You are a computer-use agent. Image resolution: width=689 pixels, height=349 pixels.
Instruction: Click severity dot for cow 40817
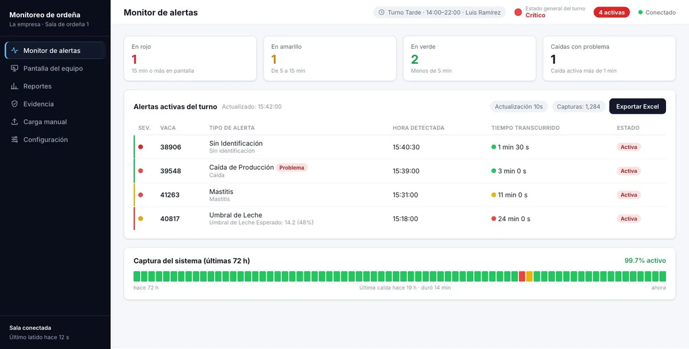tap(141, 219)
